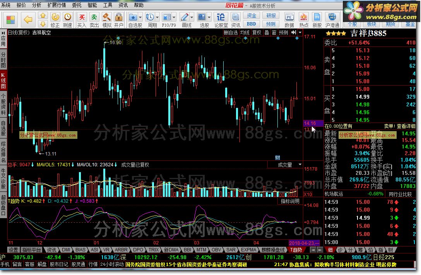Open 资讯 news document icon
Screen dimensions: 421x275
coord(236,20)
